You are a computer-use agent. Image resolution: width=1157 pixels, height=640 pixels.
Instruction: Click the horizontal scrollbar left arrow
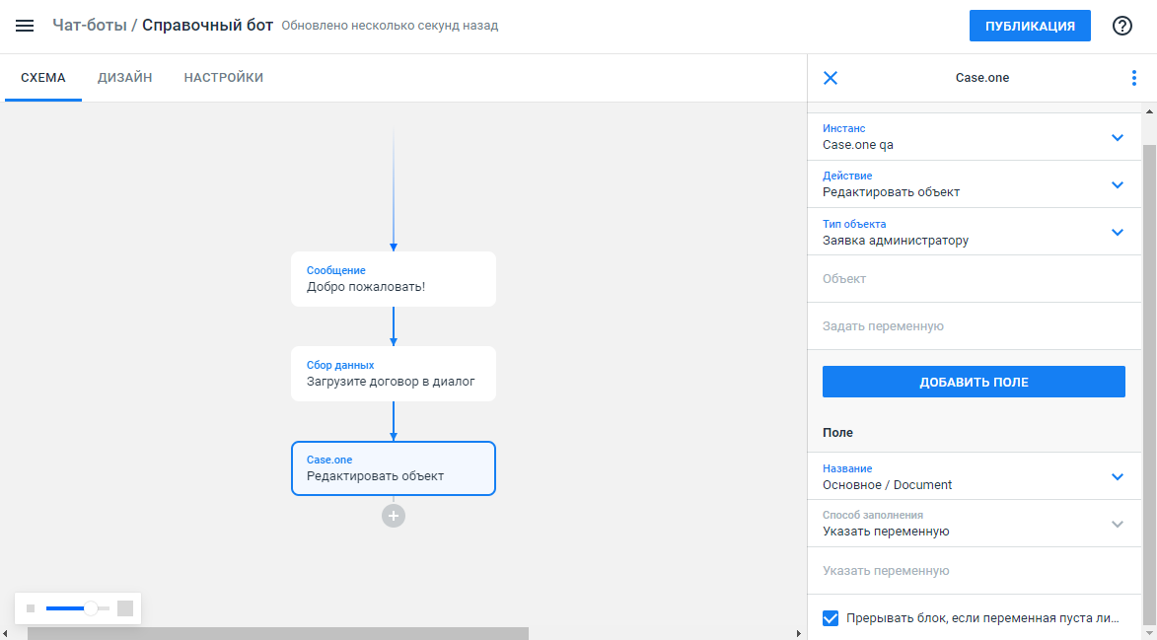[6, 633]
